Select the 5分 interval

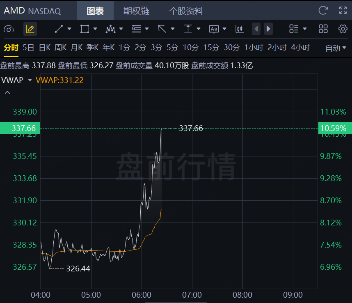click(x=172, y=48)
